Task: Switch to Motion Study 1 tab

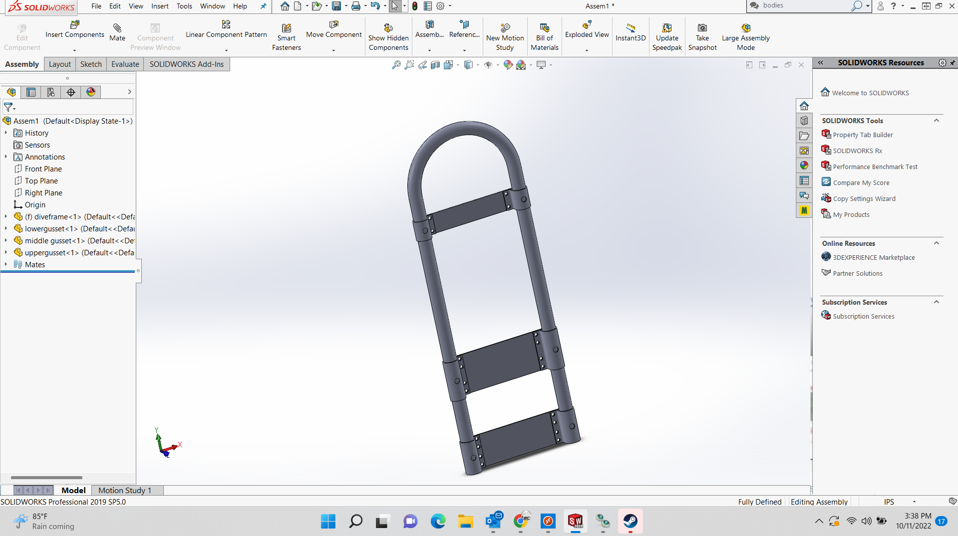Action: [124, 490]
